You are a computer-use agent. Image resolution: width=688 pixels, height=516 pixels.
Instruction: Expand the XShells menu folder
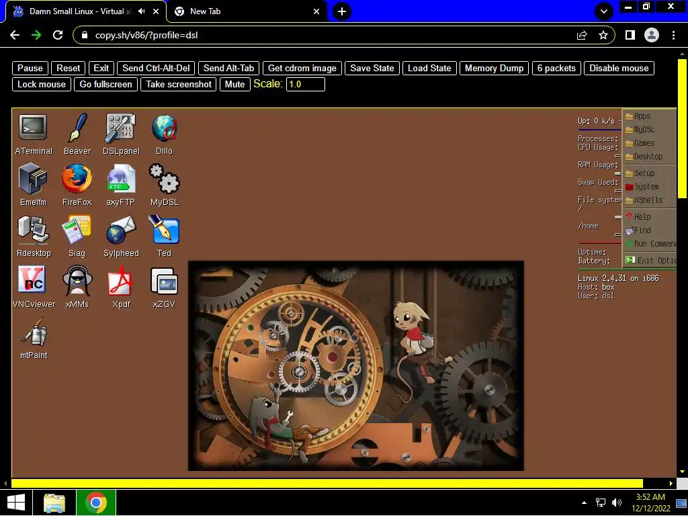pyautogui.click(x=650, y=200)
